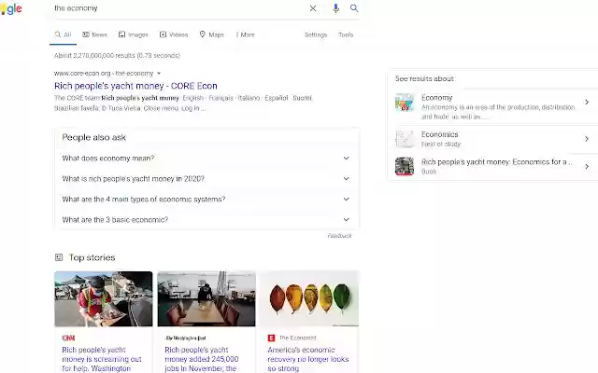Click the chevron arrow on the Economy row
This screenshot has width=598, height=373.
pos(587,102)
